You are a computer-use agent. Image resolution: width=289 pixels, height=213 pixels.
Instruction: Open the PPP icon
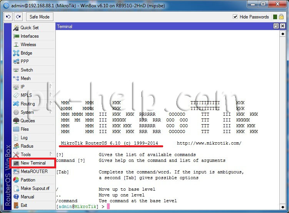[x=16, y=61]
